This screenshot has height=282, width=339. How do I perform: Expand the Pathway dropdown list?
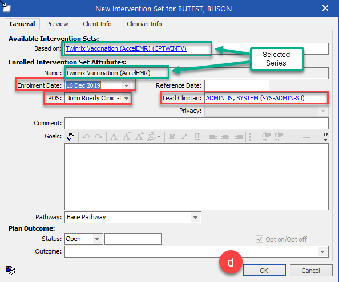195,217
